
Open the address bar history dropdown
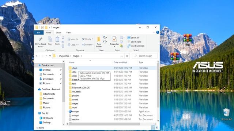[x=122, y=56]
